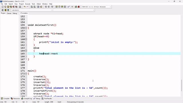
Task: Switch to the Classes sidebar tab
Action: [x=9, y=13]
